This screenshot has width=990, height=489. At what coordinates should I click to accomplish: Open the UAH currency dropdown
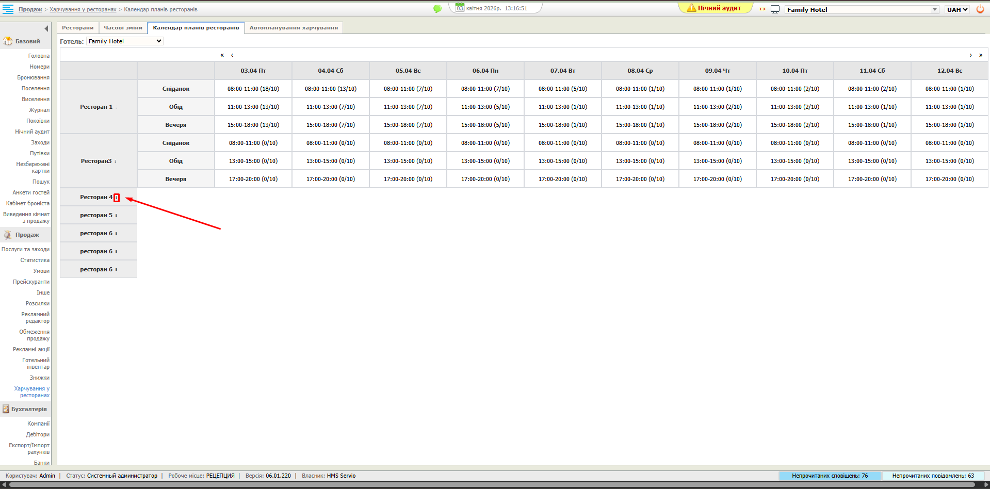click(957, 9)
